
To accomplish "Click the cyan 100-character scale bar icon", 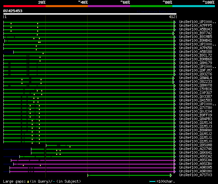I will point(152,181).
